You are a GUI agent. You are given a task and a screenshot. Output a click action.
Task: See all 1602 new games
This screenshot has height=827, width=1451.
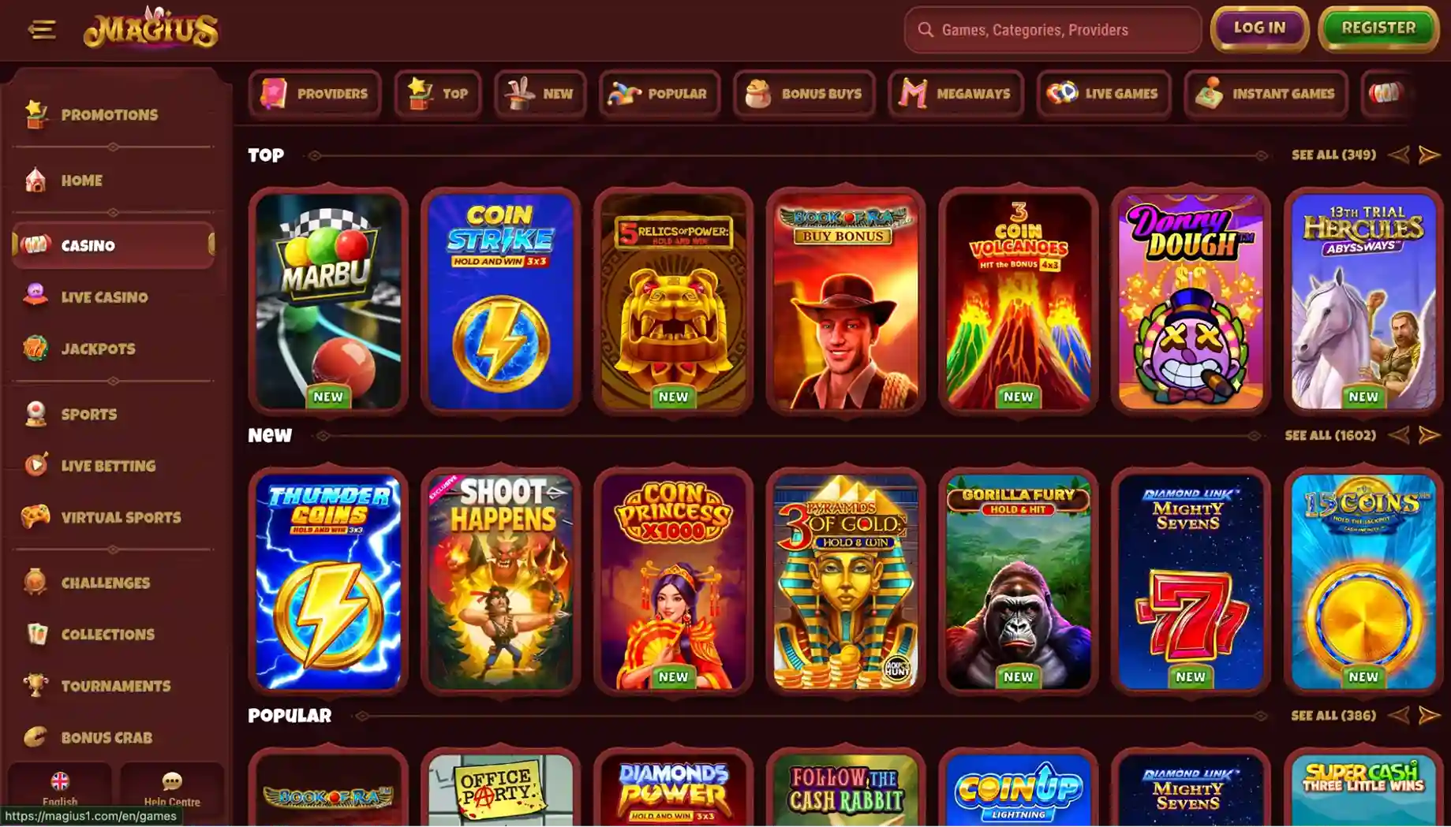click(x=1329, y=435)
